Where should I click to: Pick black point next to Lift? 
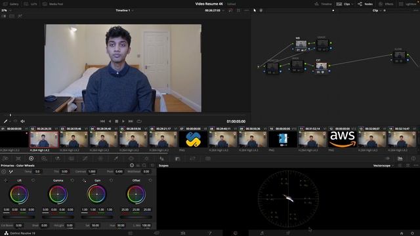tap(6, 180)
